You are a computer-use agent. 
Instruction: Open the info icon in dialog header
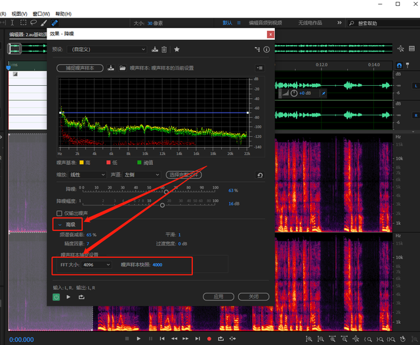(266, 49)
